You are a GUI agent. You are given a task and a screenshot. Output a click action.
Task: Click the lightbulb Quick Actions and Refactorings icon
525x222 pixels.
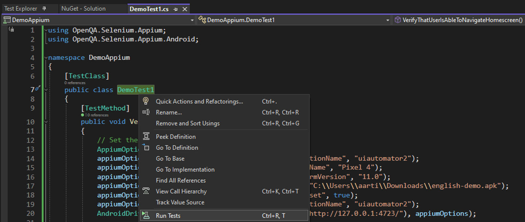tap(146, 101)
